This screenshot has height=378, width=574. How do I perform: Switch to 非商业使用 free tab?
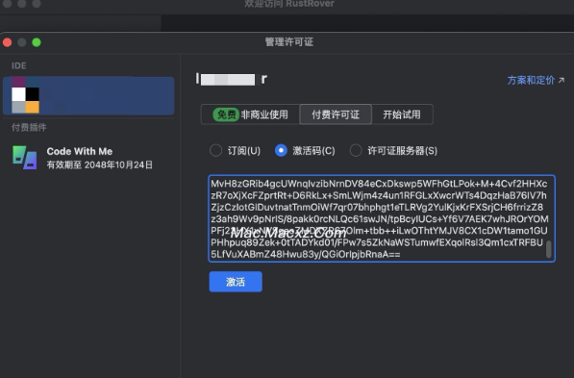pos(250,114)
